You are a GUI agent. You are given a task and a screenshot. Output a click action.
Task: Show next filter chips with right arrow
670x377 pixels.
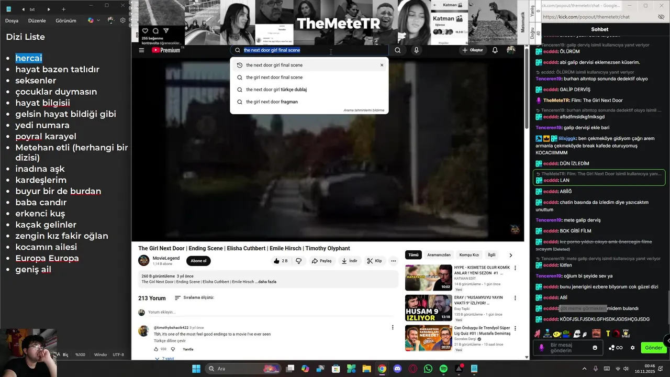click(511, 255)
